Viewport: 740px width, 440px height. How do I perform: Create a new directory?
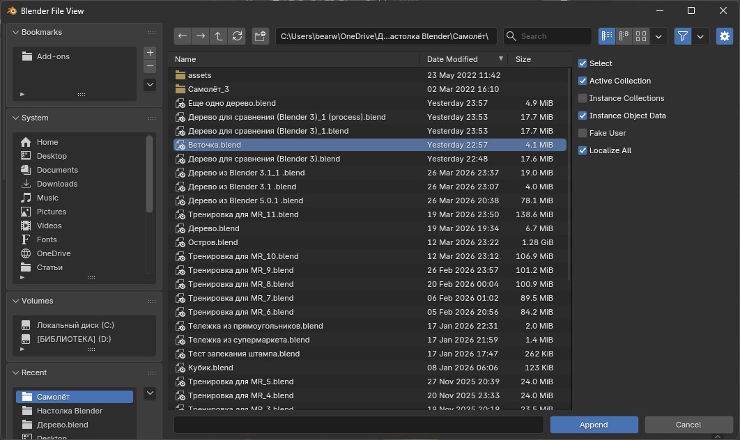[x=261, y=36]
